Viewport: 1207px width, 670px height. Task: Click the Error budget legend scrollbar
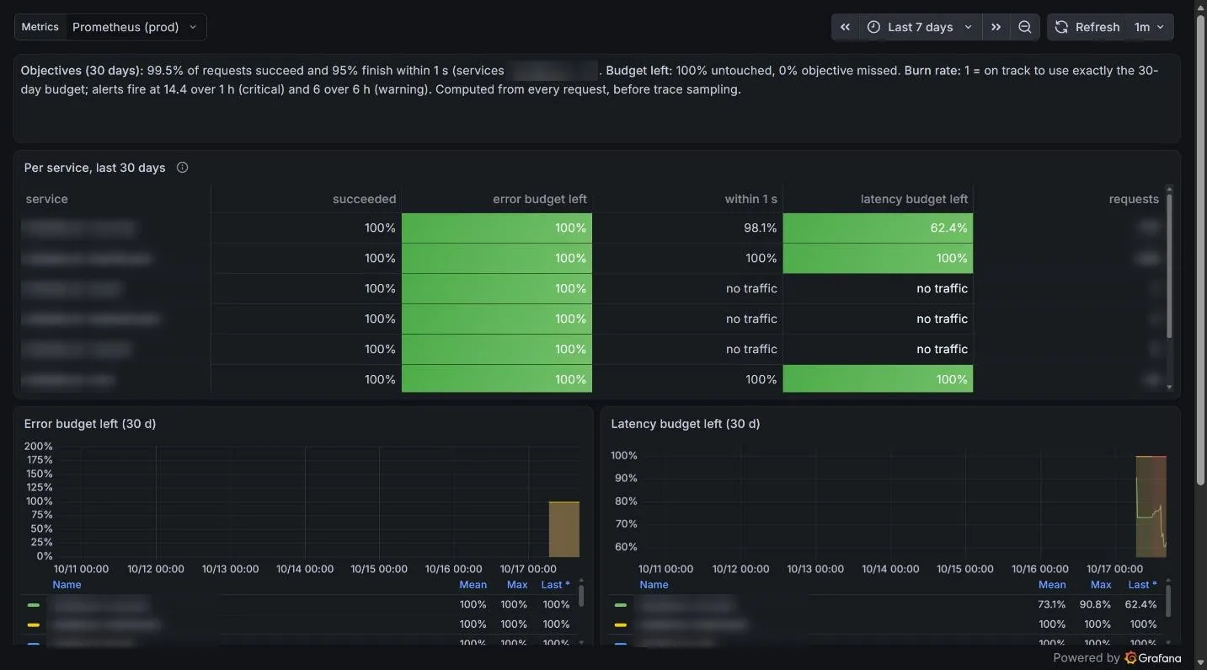point(581,596)
